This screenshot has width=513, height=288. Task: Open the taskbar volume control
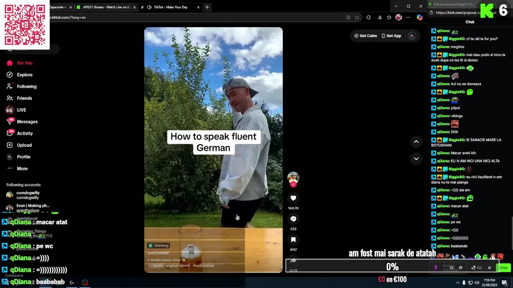[x=477, y=282]
